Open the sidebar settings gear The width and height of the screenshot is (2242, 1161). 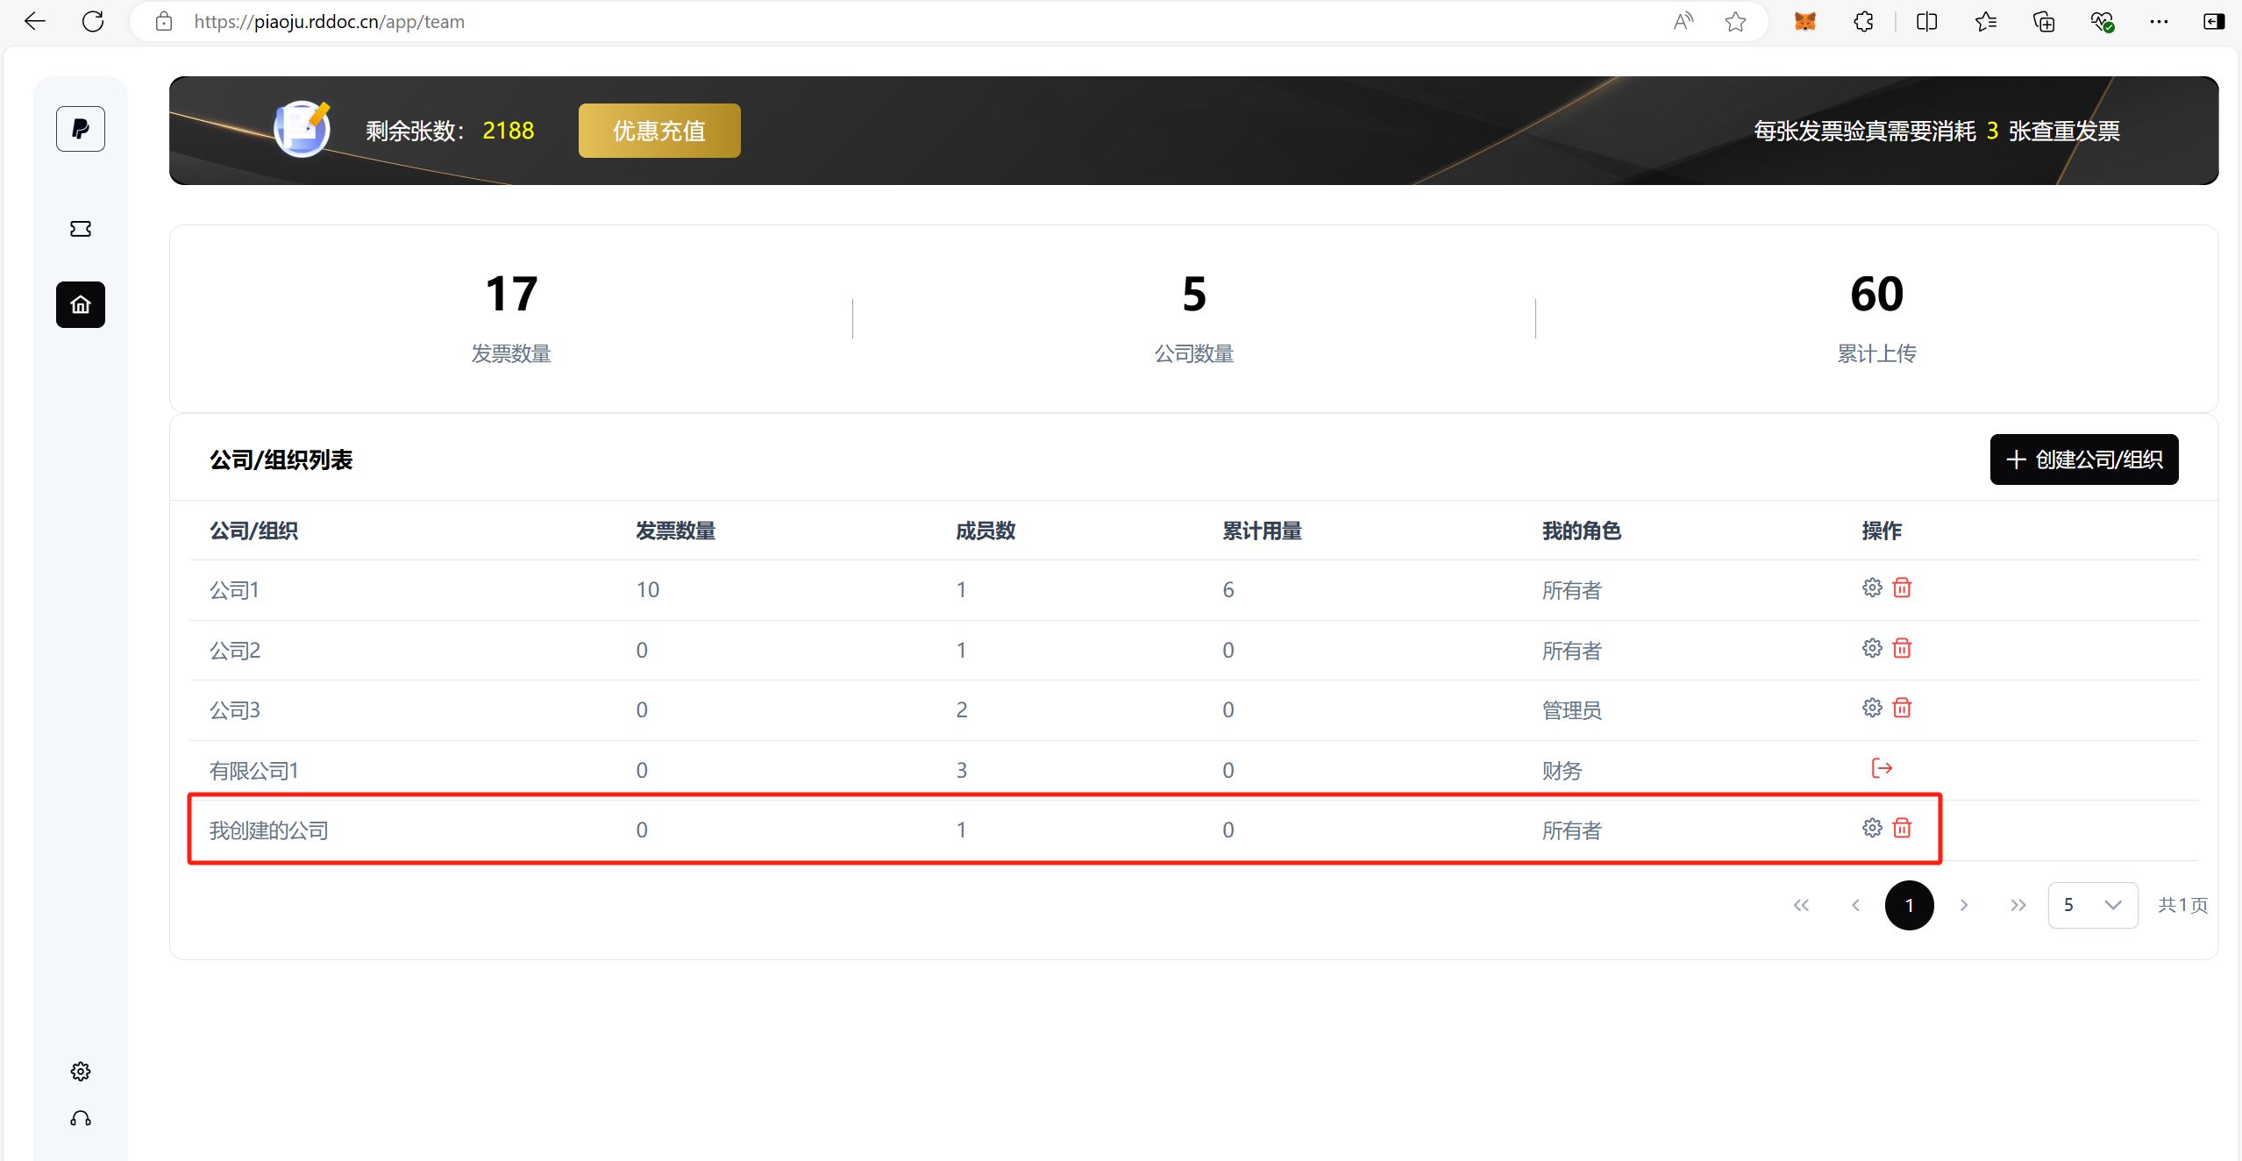[x=81, y=1072]
